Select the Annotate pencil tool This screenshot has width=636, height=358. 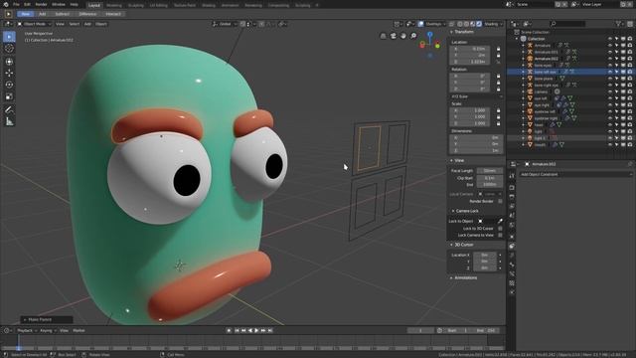(x=9, y=109)
